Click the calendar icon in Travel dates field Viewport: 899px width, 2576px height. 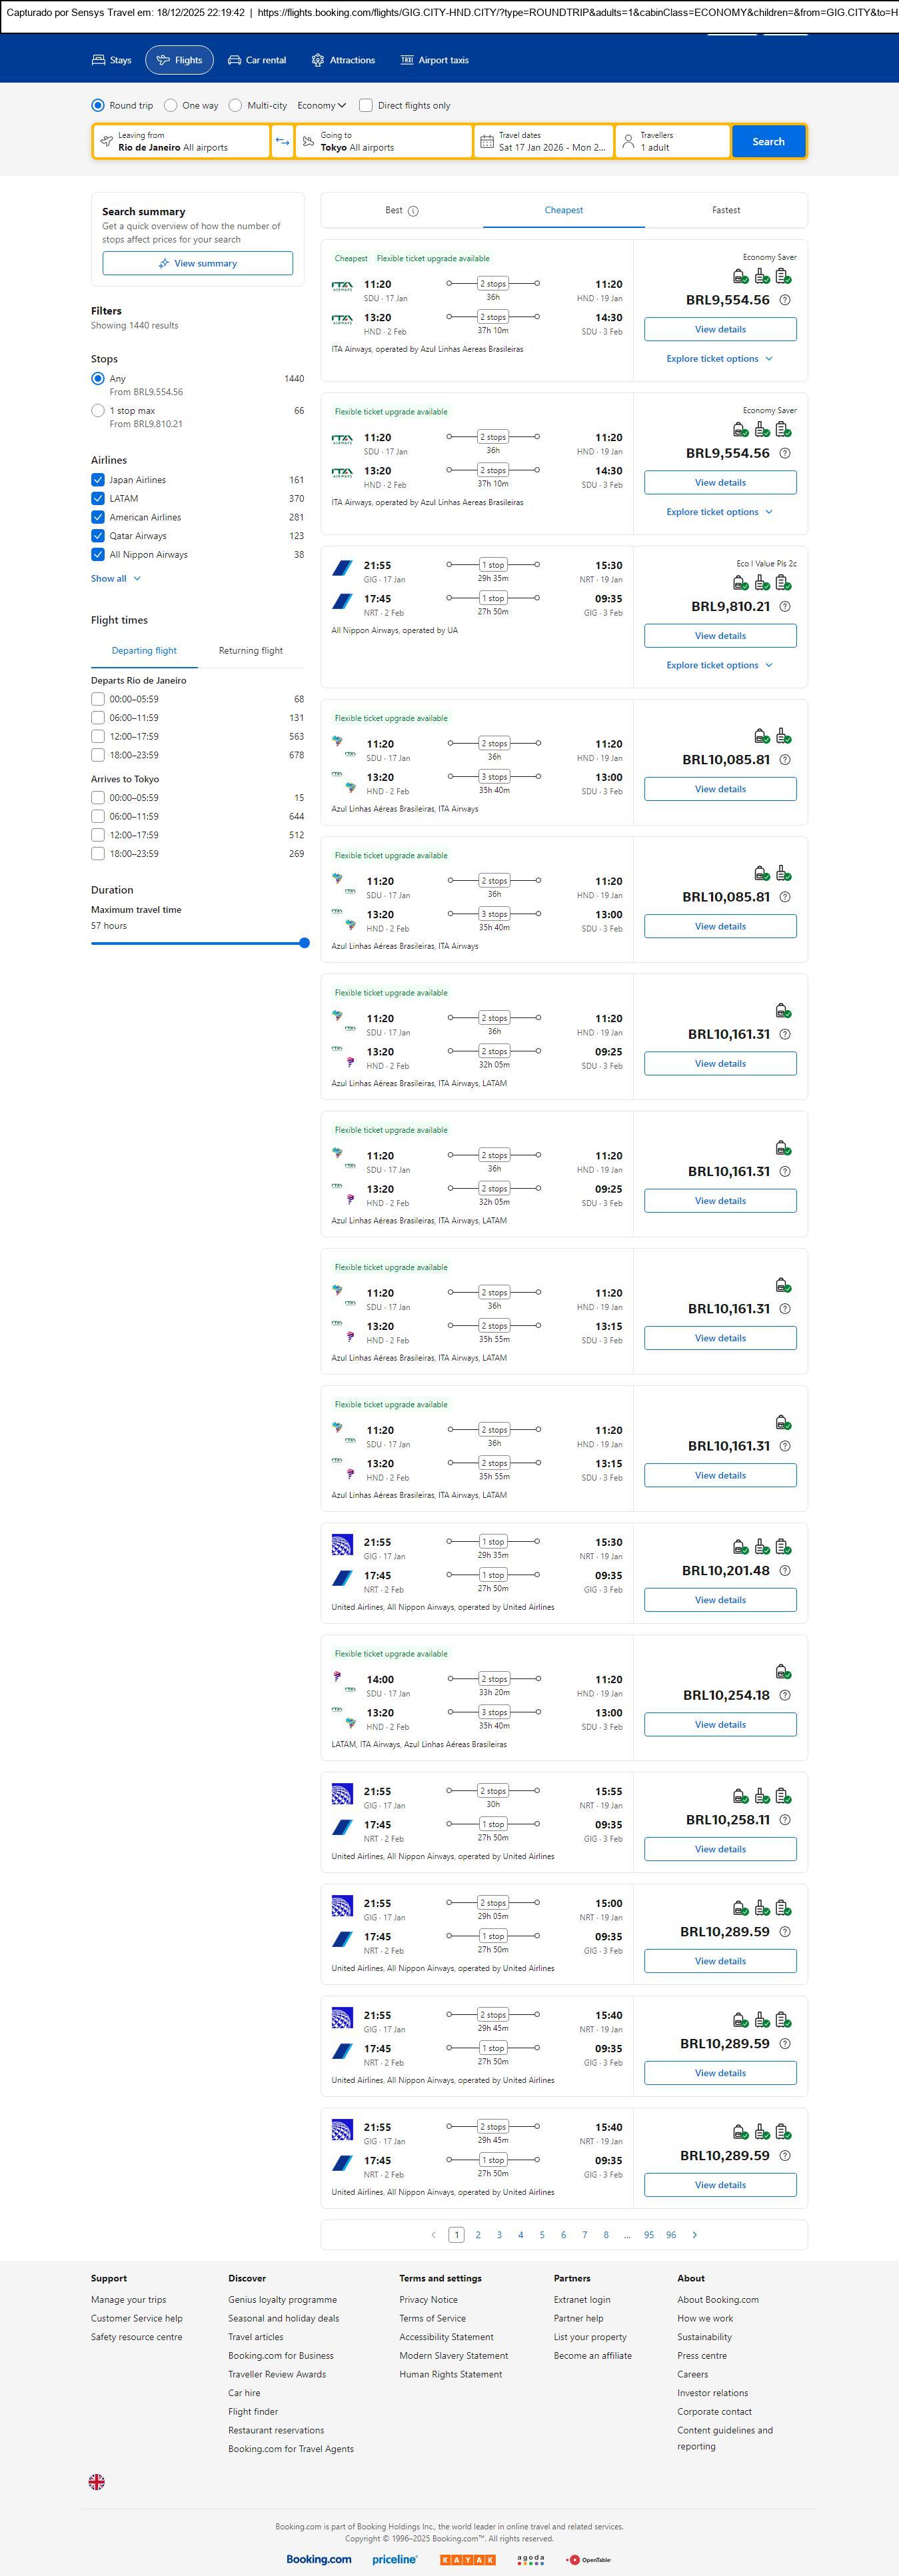[x=486, y=142]
